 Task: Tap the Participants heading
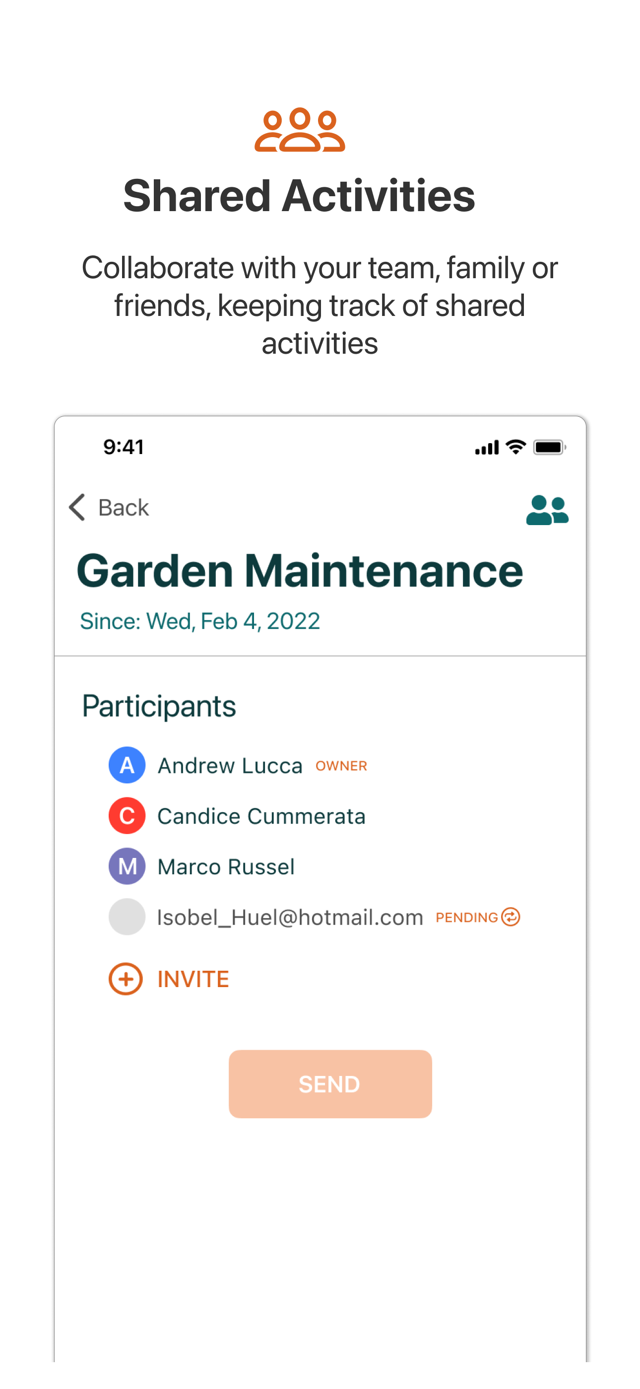(159, 706)
